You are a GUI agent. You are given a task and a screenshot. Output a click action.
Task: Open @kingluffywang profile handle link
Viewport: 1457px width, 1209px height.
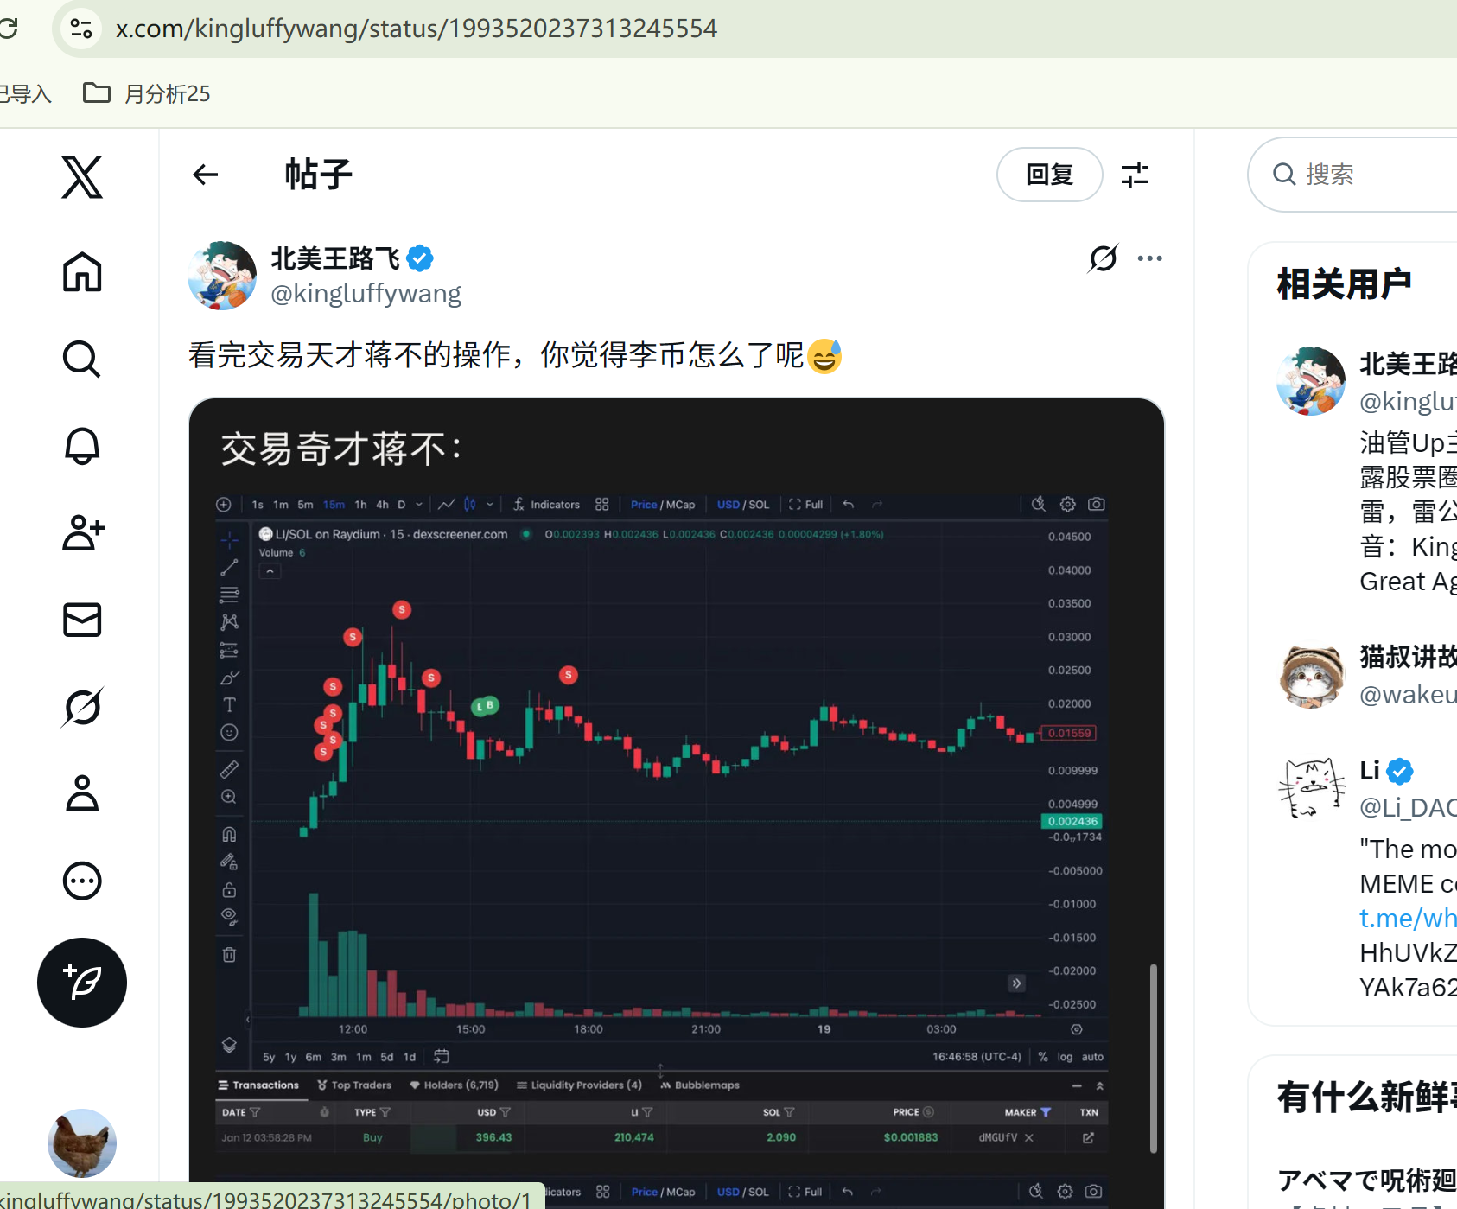pos(366,294)
